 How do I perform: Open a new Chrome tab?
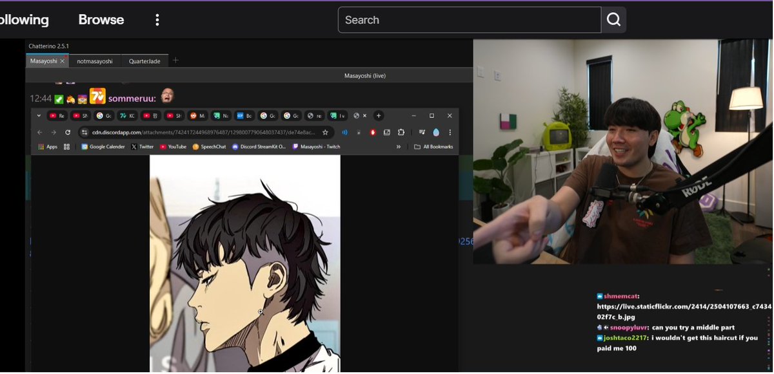pyautogui.click(x=379, y=116)
